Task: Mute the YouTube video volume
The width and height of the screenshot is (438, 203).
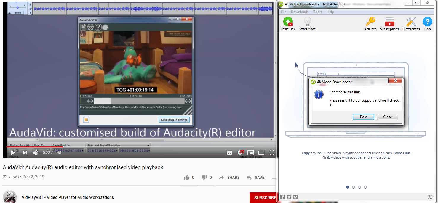Action: pyautogui.click(x=36, y=153)
